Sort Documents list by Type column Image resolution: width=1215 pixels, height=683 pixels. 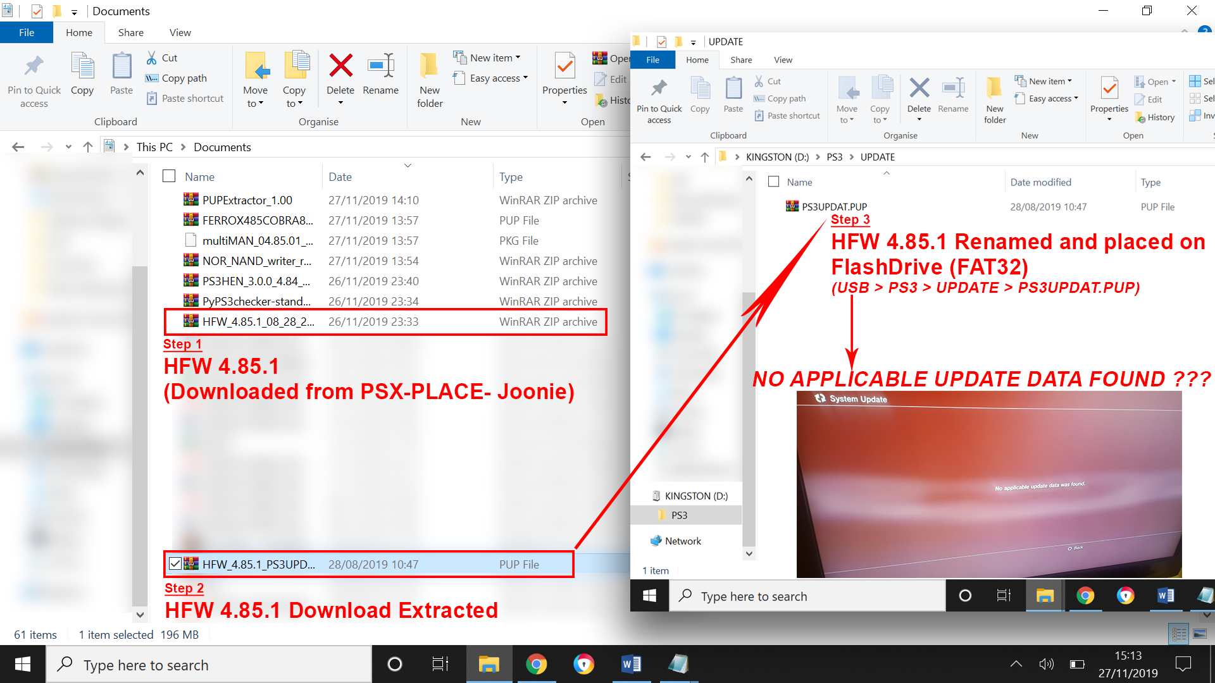(558, 176)
